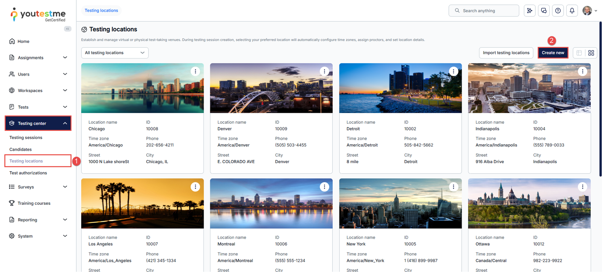The image size is (602, 272).
Task: Open the All testing locations dropdown
Action: click(x=115, y=53)
